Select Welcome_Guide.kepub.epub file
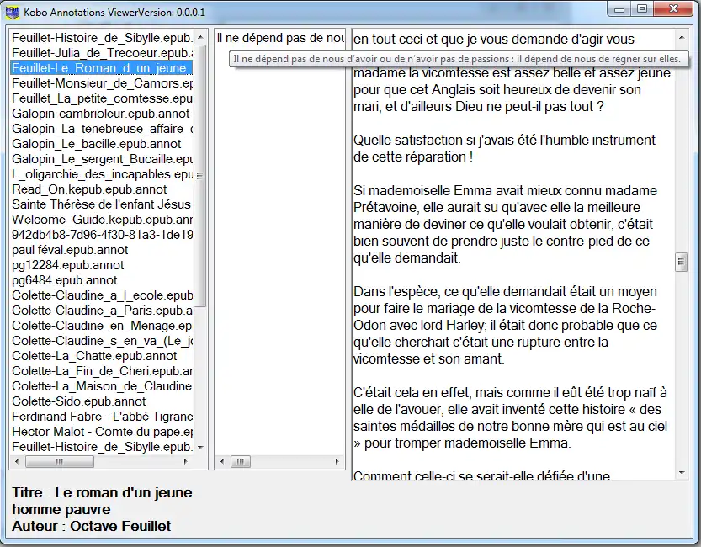701x547 pixels. [x=103, y=220]
